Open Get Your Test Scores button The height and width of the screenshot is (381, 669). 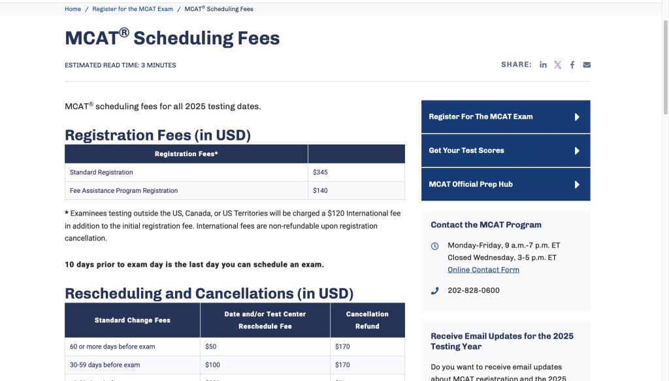click(466, 151)
